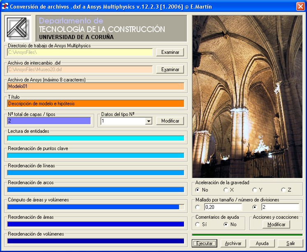Click the title bar application icon
The width and height of the screenshot is (307, 252).
pos(5,6)
